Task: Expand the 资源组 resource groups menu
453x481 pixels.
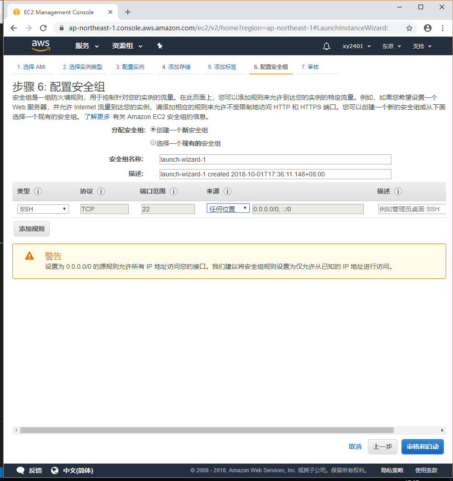Action: click(x=127, y=46)
